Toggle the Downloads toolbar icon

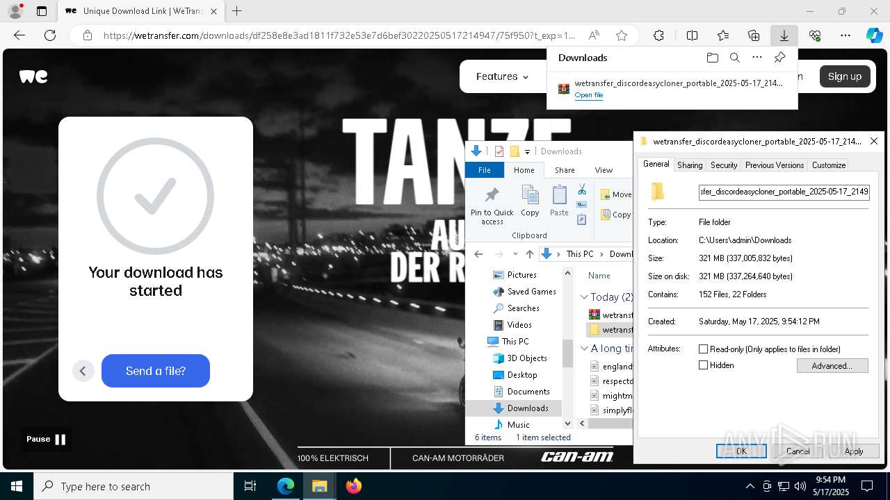pyautogui.click(x=784, y=35)
